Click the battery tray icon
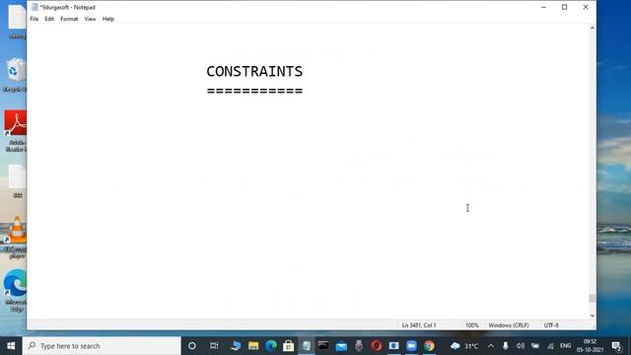Viewport: 631px width, 355px height. [535, 346]
